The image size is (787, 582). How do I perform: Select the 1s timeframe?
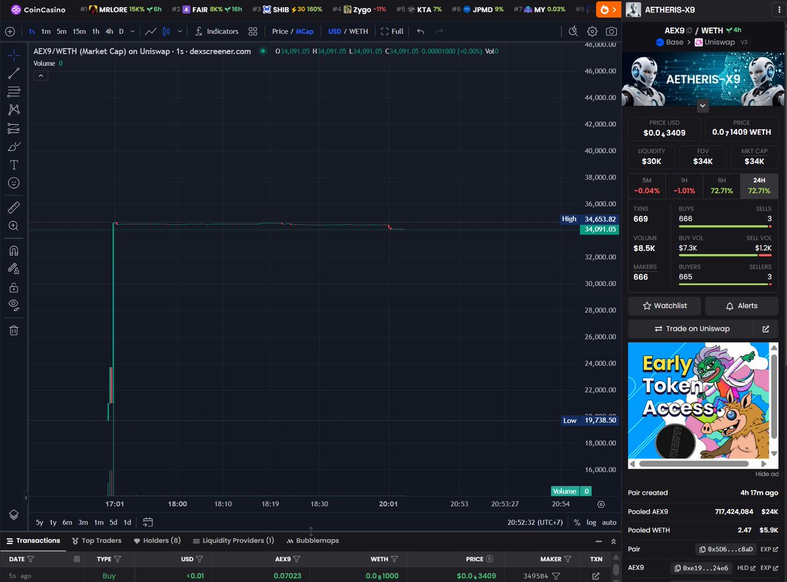click(32, 31)
